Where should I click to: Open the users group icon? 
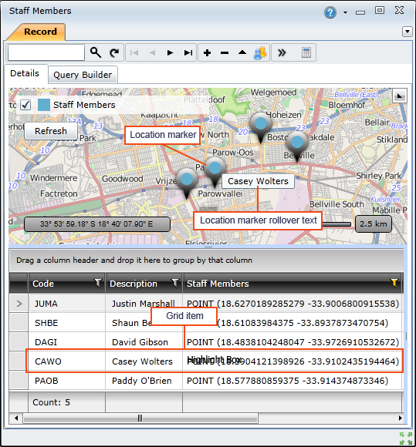point(260,52)
